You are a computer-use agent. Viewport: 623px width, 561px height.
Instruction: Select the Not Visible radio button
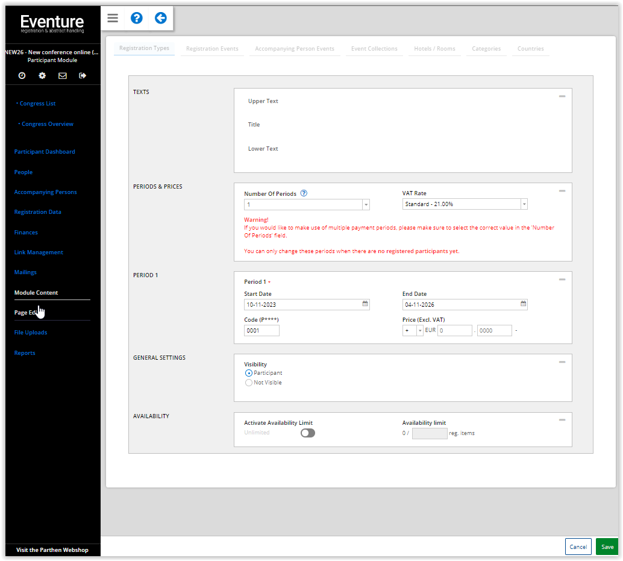(x=248, y=382)
